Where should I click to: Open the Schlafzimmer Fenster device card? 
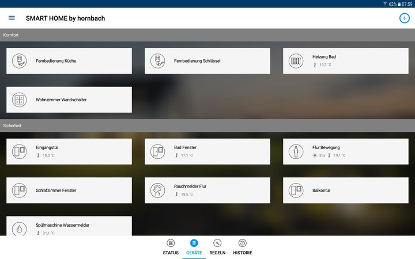(69, 191)
